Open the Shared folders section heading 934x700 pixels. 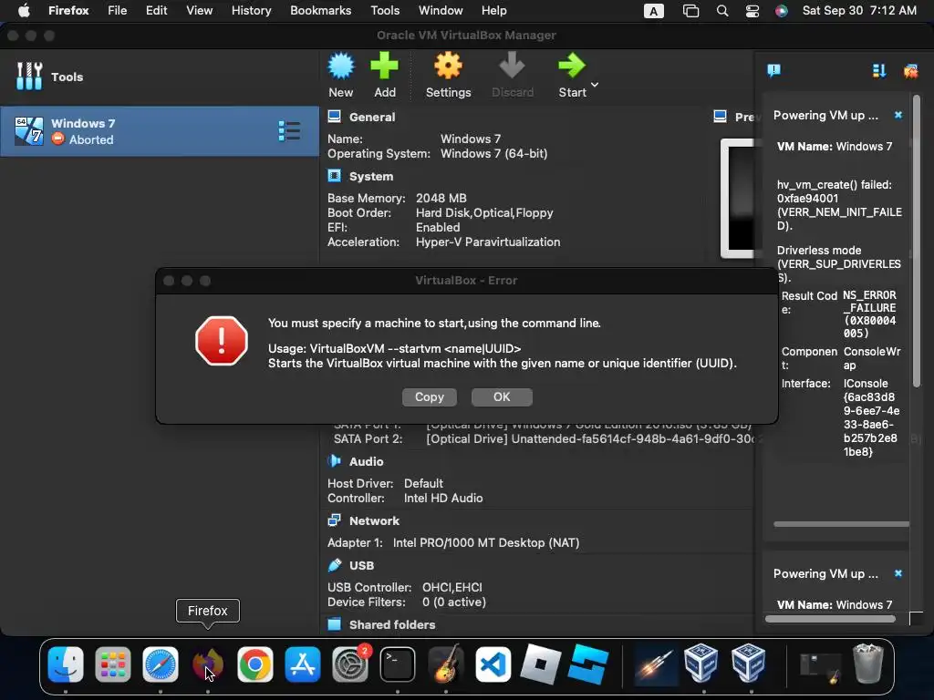(392, 624)
